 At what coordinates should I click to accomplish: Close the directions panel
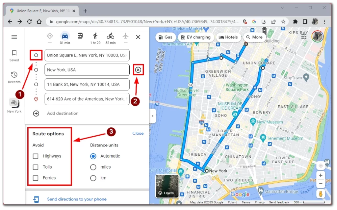tap(138, 37)
